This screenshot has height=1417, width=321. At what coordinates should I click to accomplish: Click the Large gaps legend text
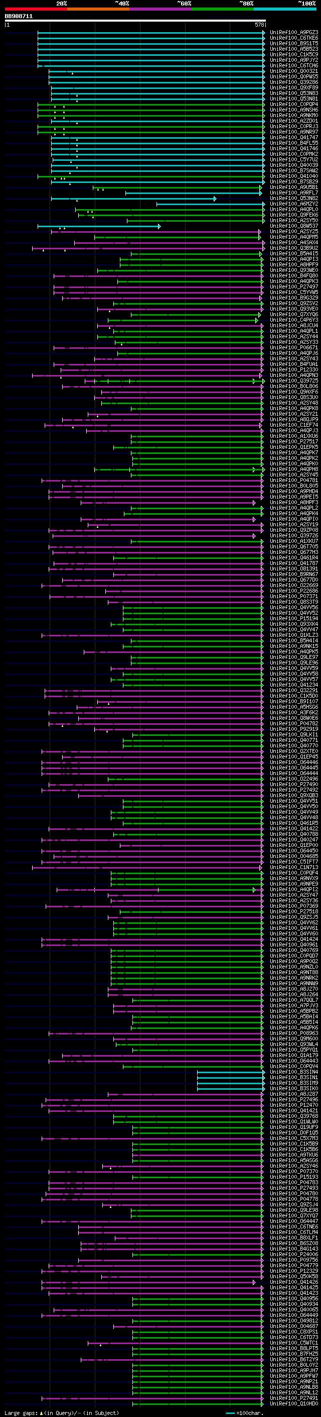pyautogui.click(x=62, y=1413)
